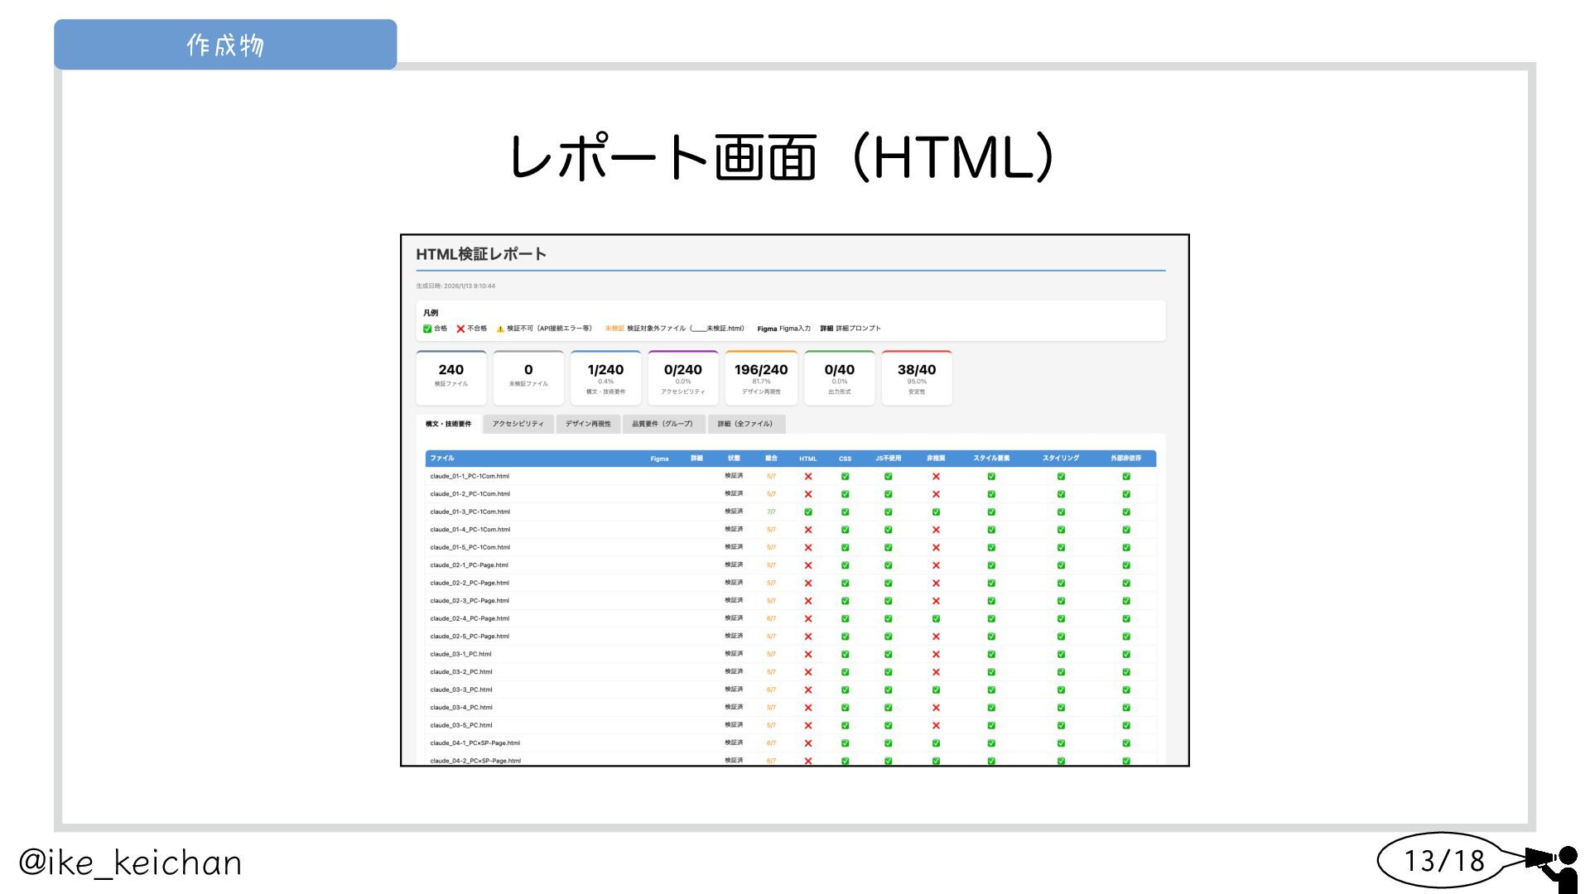Click the 196/240 デザイン再現性 summary card

click(760, 377)
